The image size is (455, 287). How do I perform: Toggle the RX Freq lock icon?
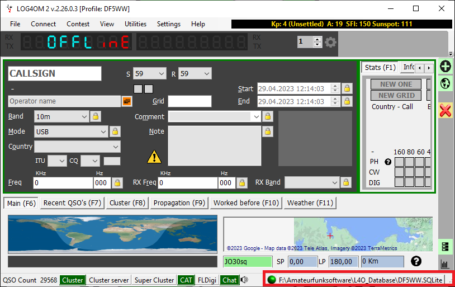pos(241,183)
